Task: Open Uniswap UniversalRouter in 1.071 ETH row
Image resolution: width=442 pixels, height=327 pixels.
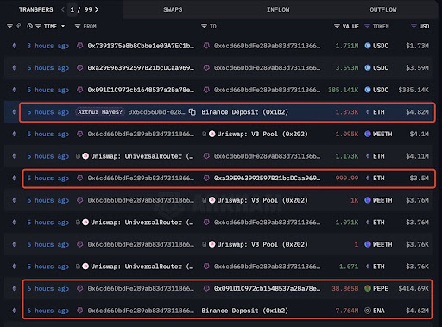Action: [142, 267]
